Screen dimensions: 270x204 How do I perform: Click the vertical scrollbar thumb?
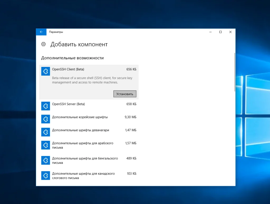[x=234, y=72]
